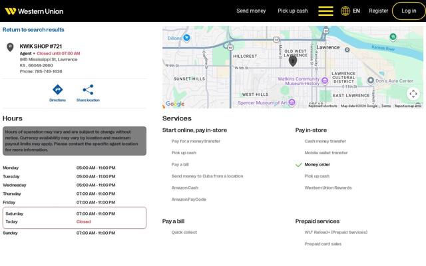Viewport: 426px width, 266px height.
Task: Click Amazon PayCode service
Action: click(189, 199)
